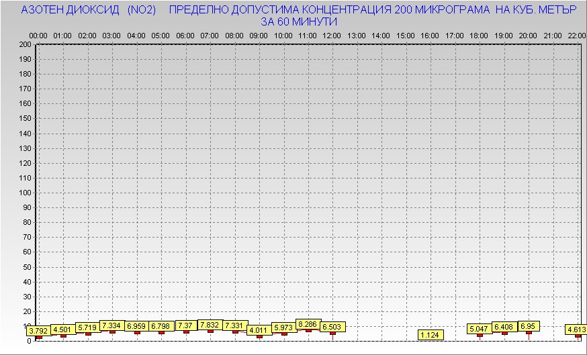Click the 14:00 time axis label

click(x=381, y=35)
